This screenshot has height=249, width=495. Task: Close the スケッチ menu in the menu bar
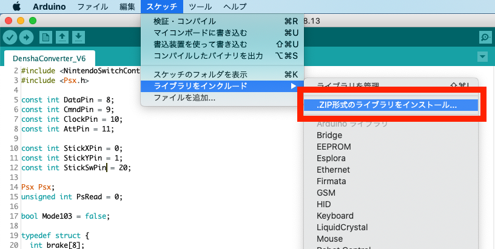click(x=162, y=7)
